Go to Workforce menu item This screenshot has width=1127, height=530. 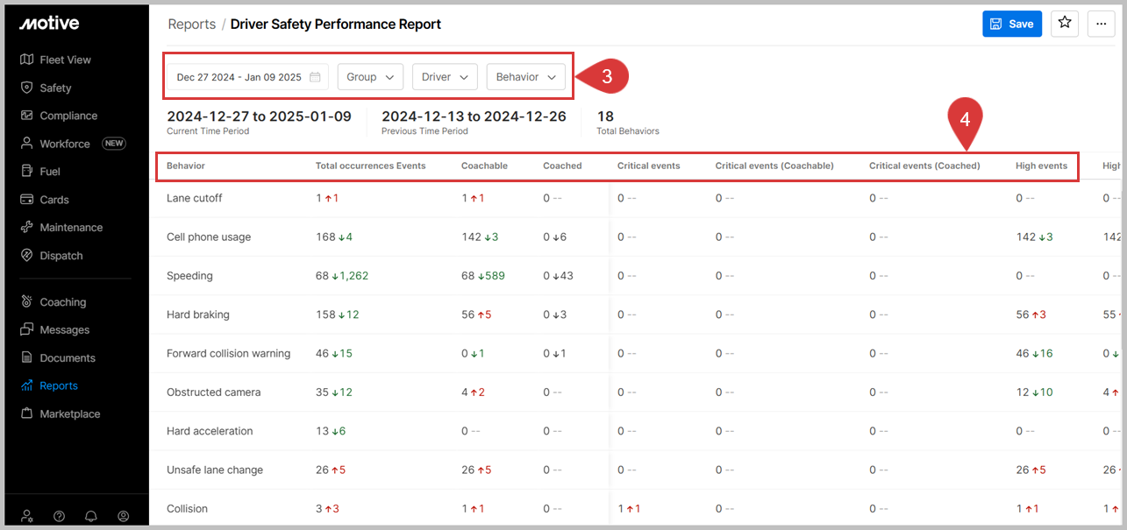pos(65,144)
